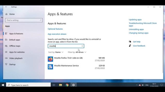Open Optional features link
Viewport: 165px width, 92px height.
(55, 29)
